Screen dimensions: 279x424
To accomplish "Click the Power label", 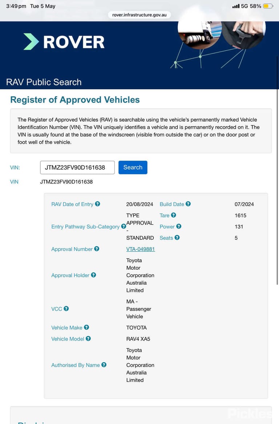I will (167, 227).
